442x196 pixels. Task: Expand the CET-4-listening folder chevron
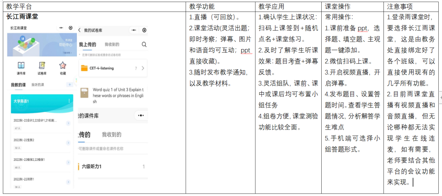143,68
